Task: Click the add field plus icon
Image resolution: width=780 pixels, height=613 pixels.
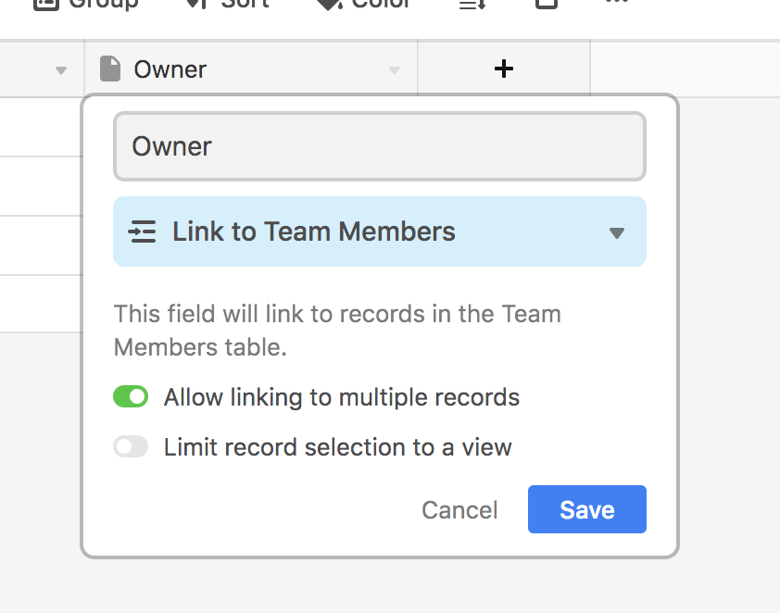Action: coord(504,69)
